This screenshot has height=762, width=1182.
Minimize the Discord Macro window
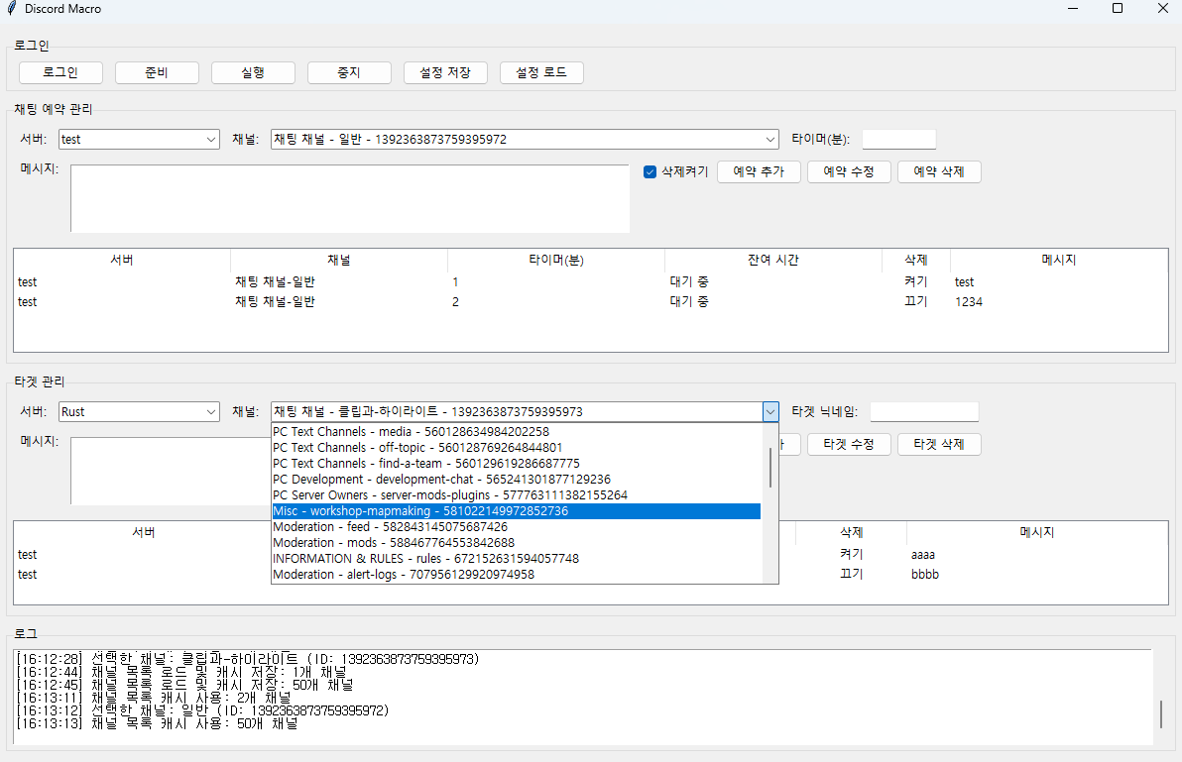click(x=1073, y=8)
